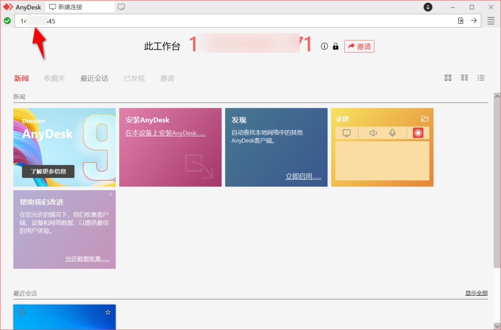Image resolution: width=501 pixels, height=330 pixels.
Task: Click the 邀请 button
Action: tap(359, 46)
